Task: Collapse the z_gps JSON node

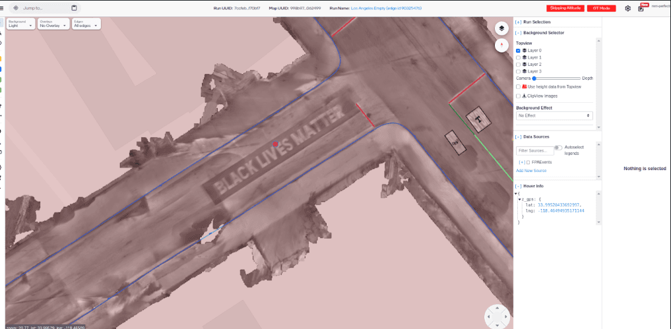Action: point(519,199)
